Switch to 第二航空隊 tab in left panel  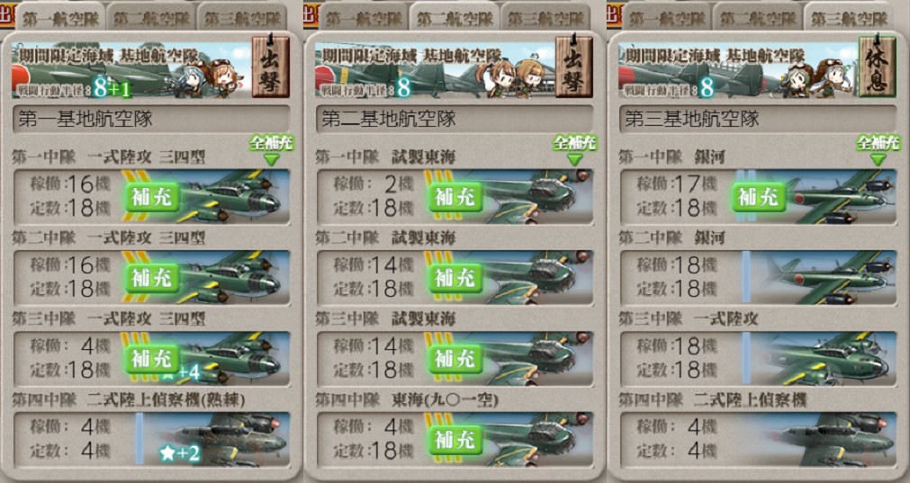coord(151,17)
